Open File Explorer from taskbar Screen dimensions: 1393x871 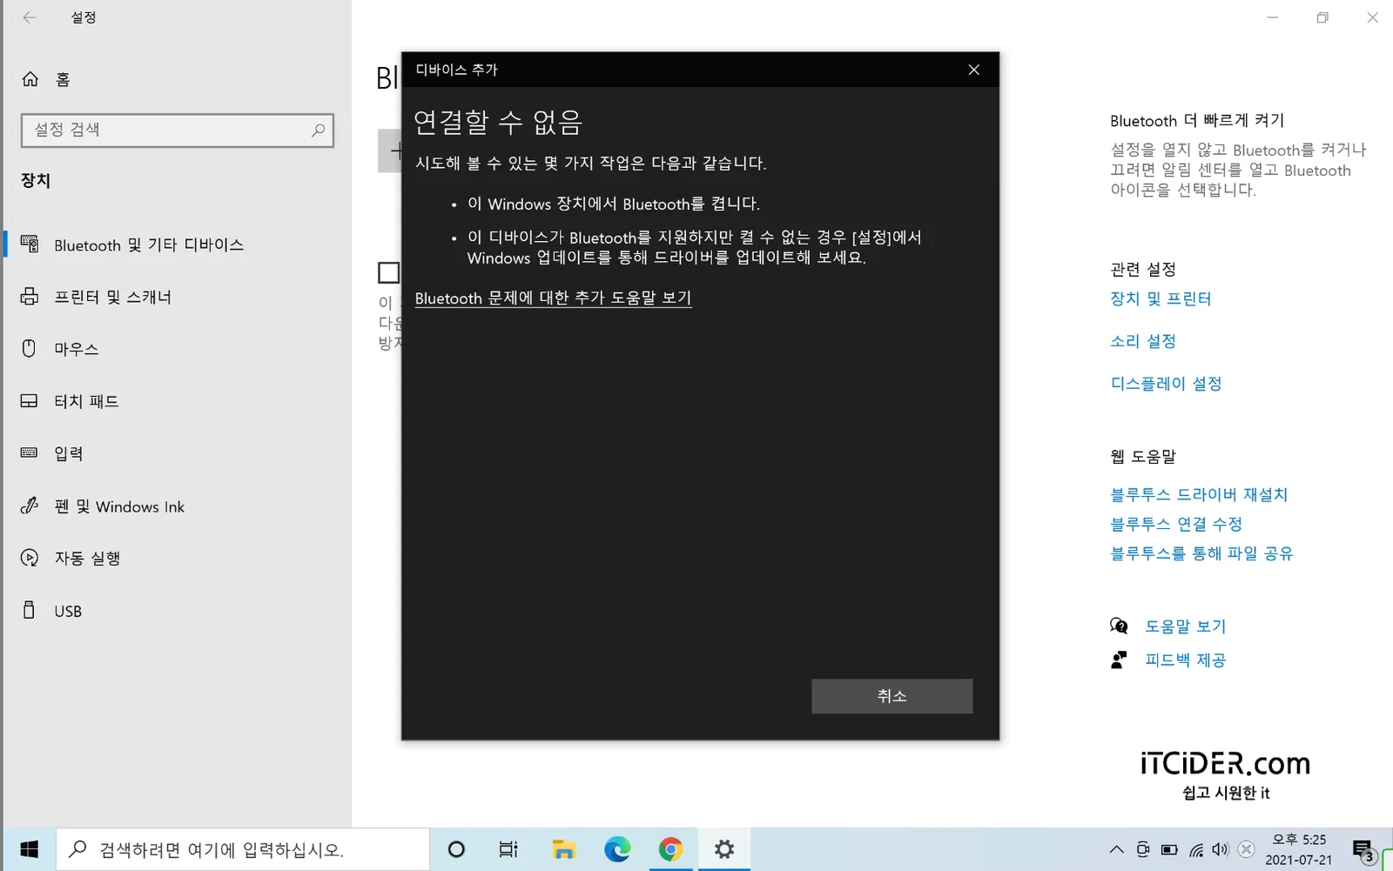564,849
